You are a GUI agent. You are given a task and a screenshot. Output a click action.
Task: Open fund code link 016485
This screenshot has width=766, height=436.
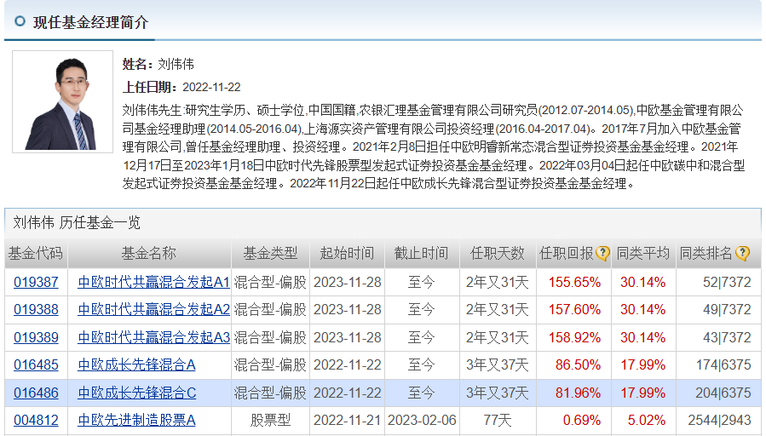coord(36,364)
